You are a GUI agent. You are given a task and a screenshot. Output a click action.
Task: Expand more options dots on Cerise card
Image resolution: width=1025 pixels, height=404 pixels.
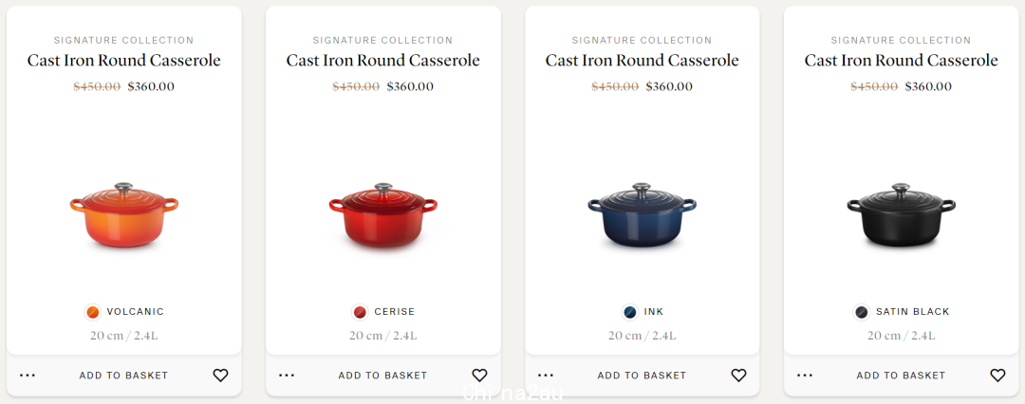[287, 376]
